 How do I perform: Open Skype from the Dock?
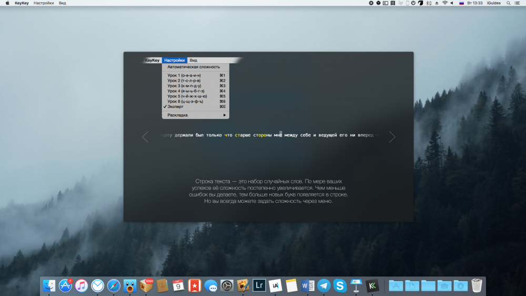coord(340,285)
